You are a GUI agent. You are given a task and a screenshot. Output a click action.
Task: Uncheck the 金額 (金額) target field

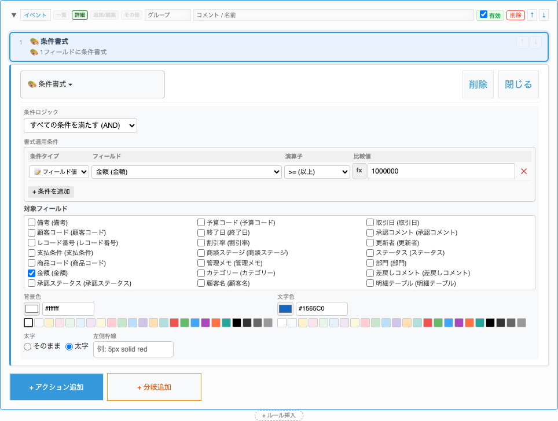[32, 273]
